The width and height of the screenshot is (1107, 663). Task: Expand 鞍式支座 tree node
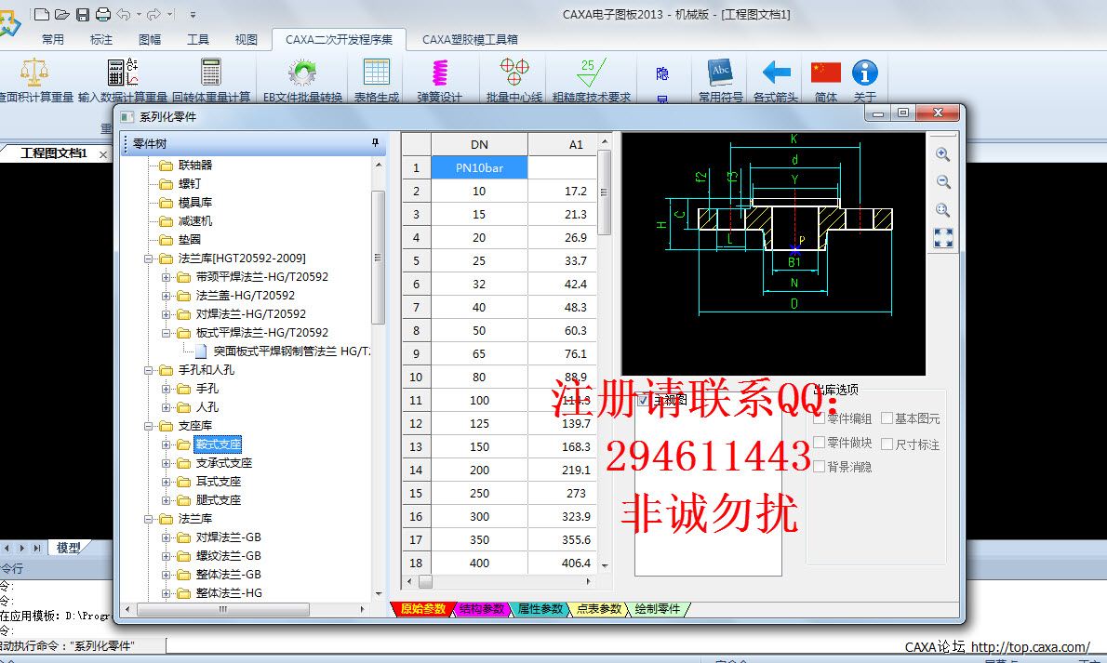coord(166,444)
